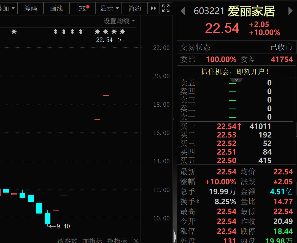Close the indicator bar with X icon

[x=136, y=240]
